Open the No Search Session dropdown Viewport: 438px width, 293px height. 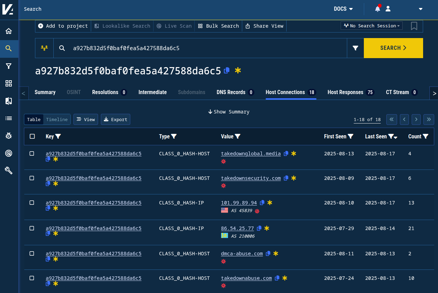(371, 26)
